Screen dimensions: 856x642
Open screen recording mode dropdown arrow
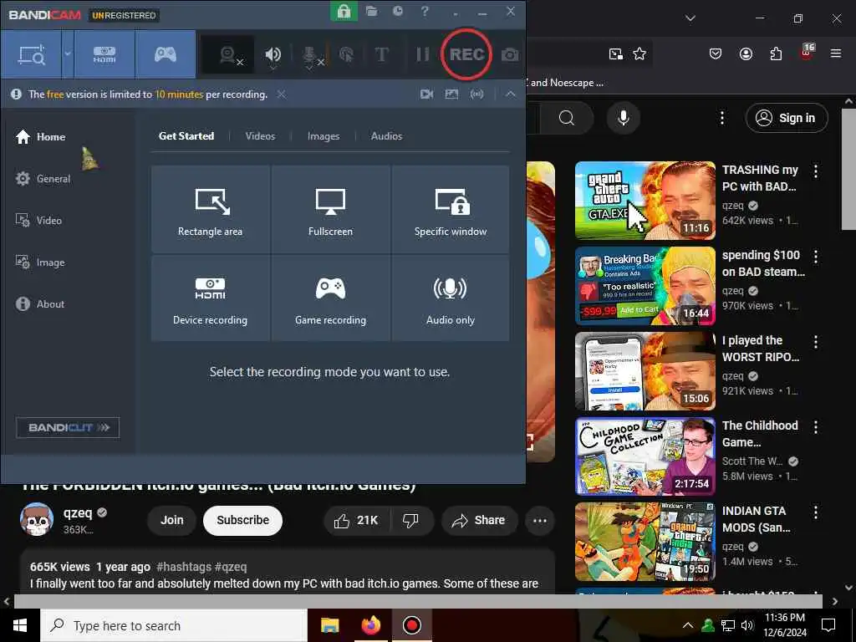pyautogui.click(x=68, y=54)
